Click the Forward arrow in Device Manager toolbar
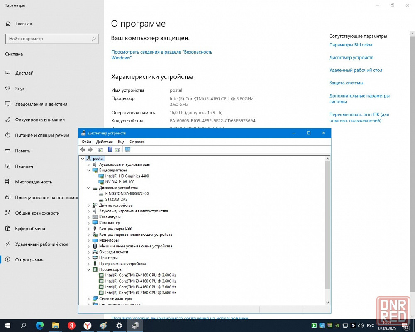The width and height of the screenshot is (415, 332). 90,149
